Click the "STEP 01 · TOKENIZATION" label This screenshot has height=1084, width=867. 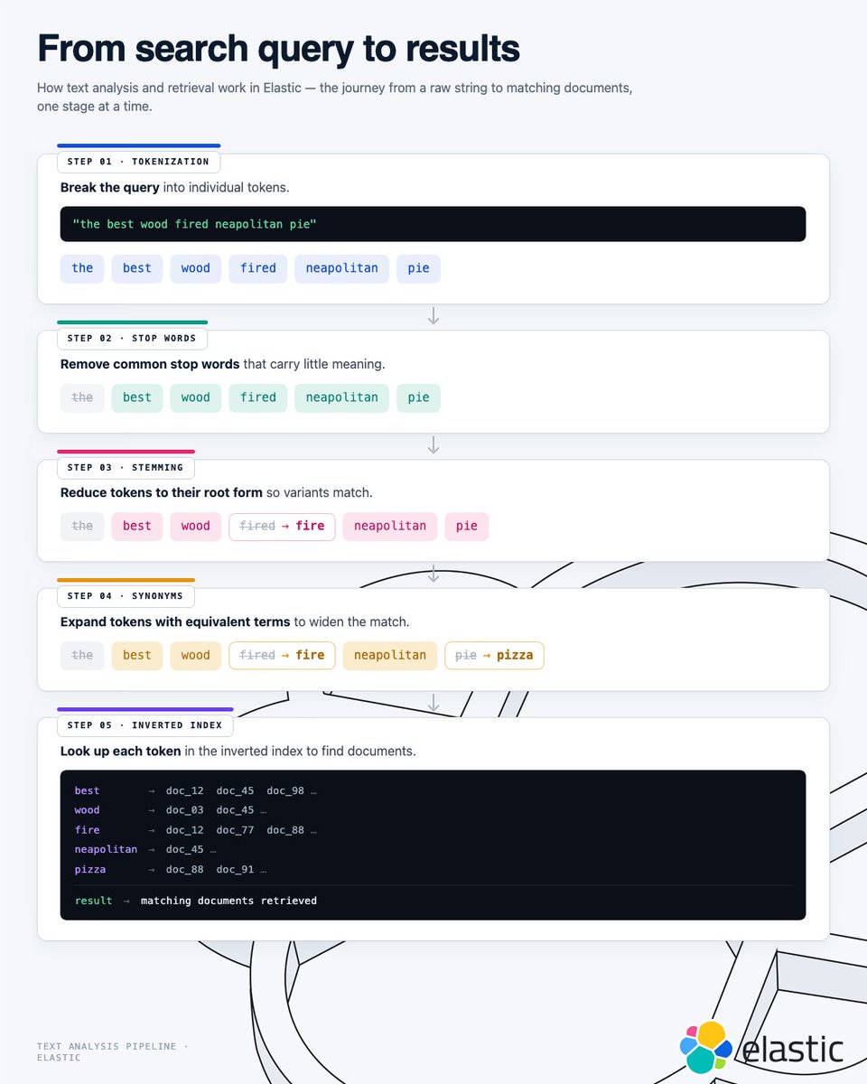[x=138, y=162]
